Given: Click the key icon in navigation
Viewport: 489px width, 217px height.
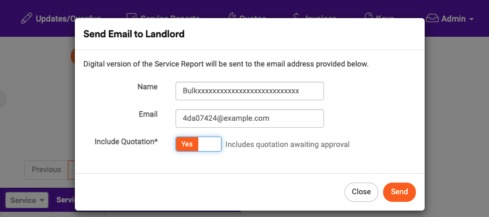Looking at the screenshot, I should coord(369,16).
